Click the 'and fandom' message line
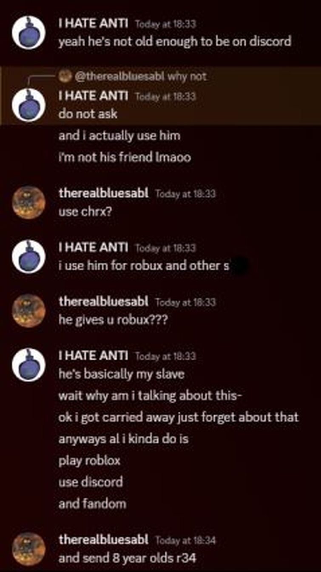This screenshot has height=572, width=321. point(92,504)
